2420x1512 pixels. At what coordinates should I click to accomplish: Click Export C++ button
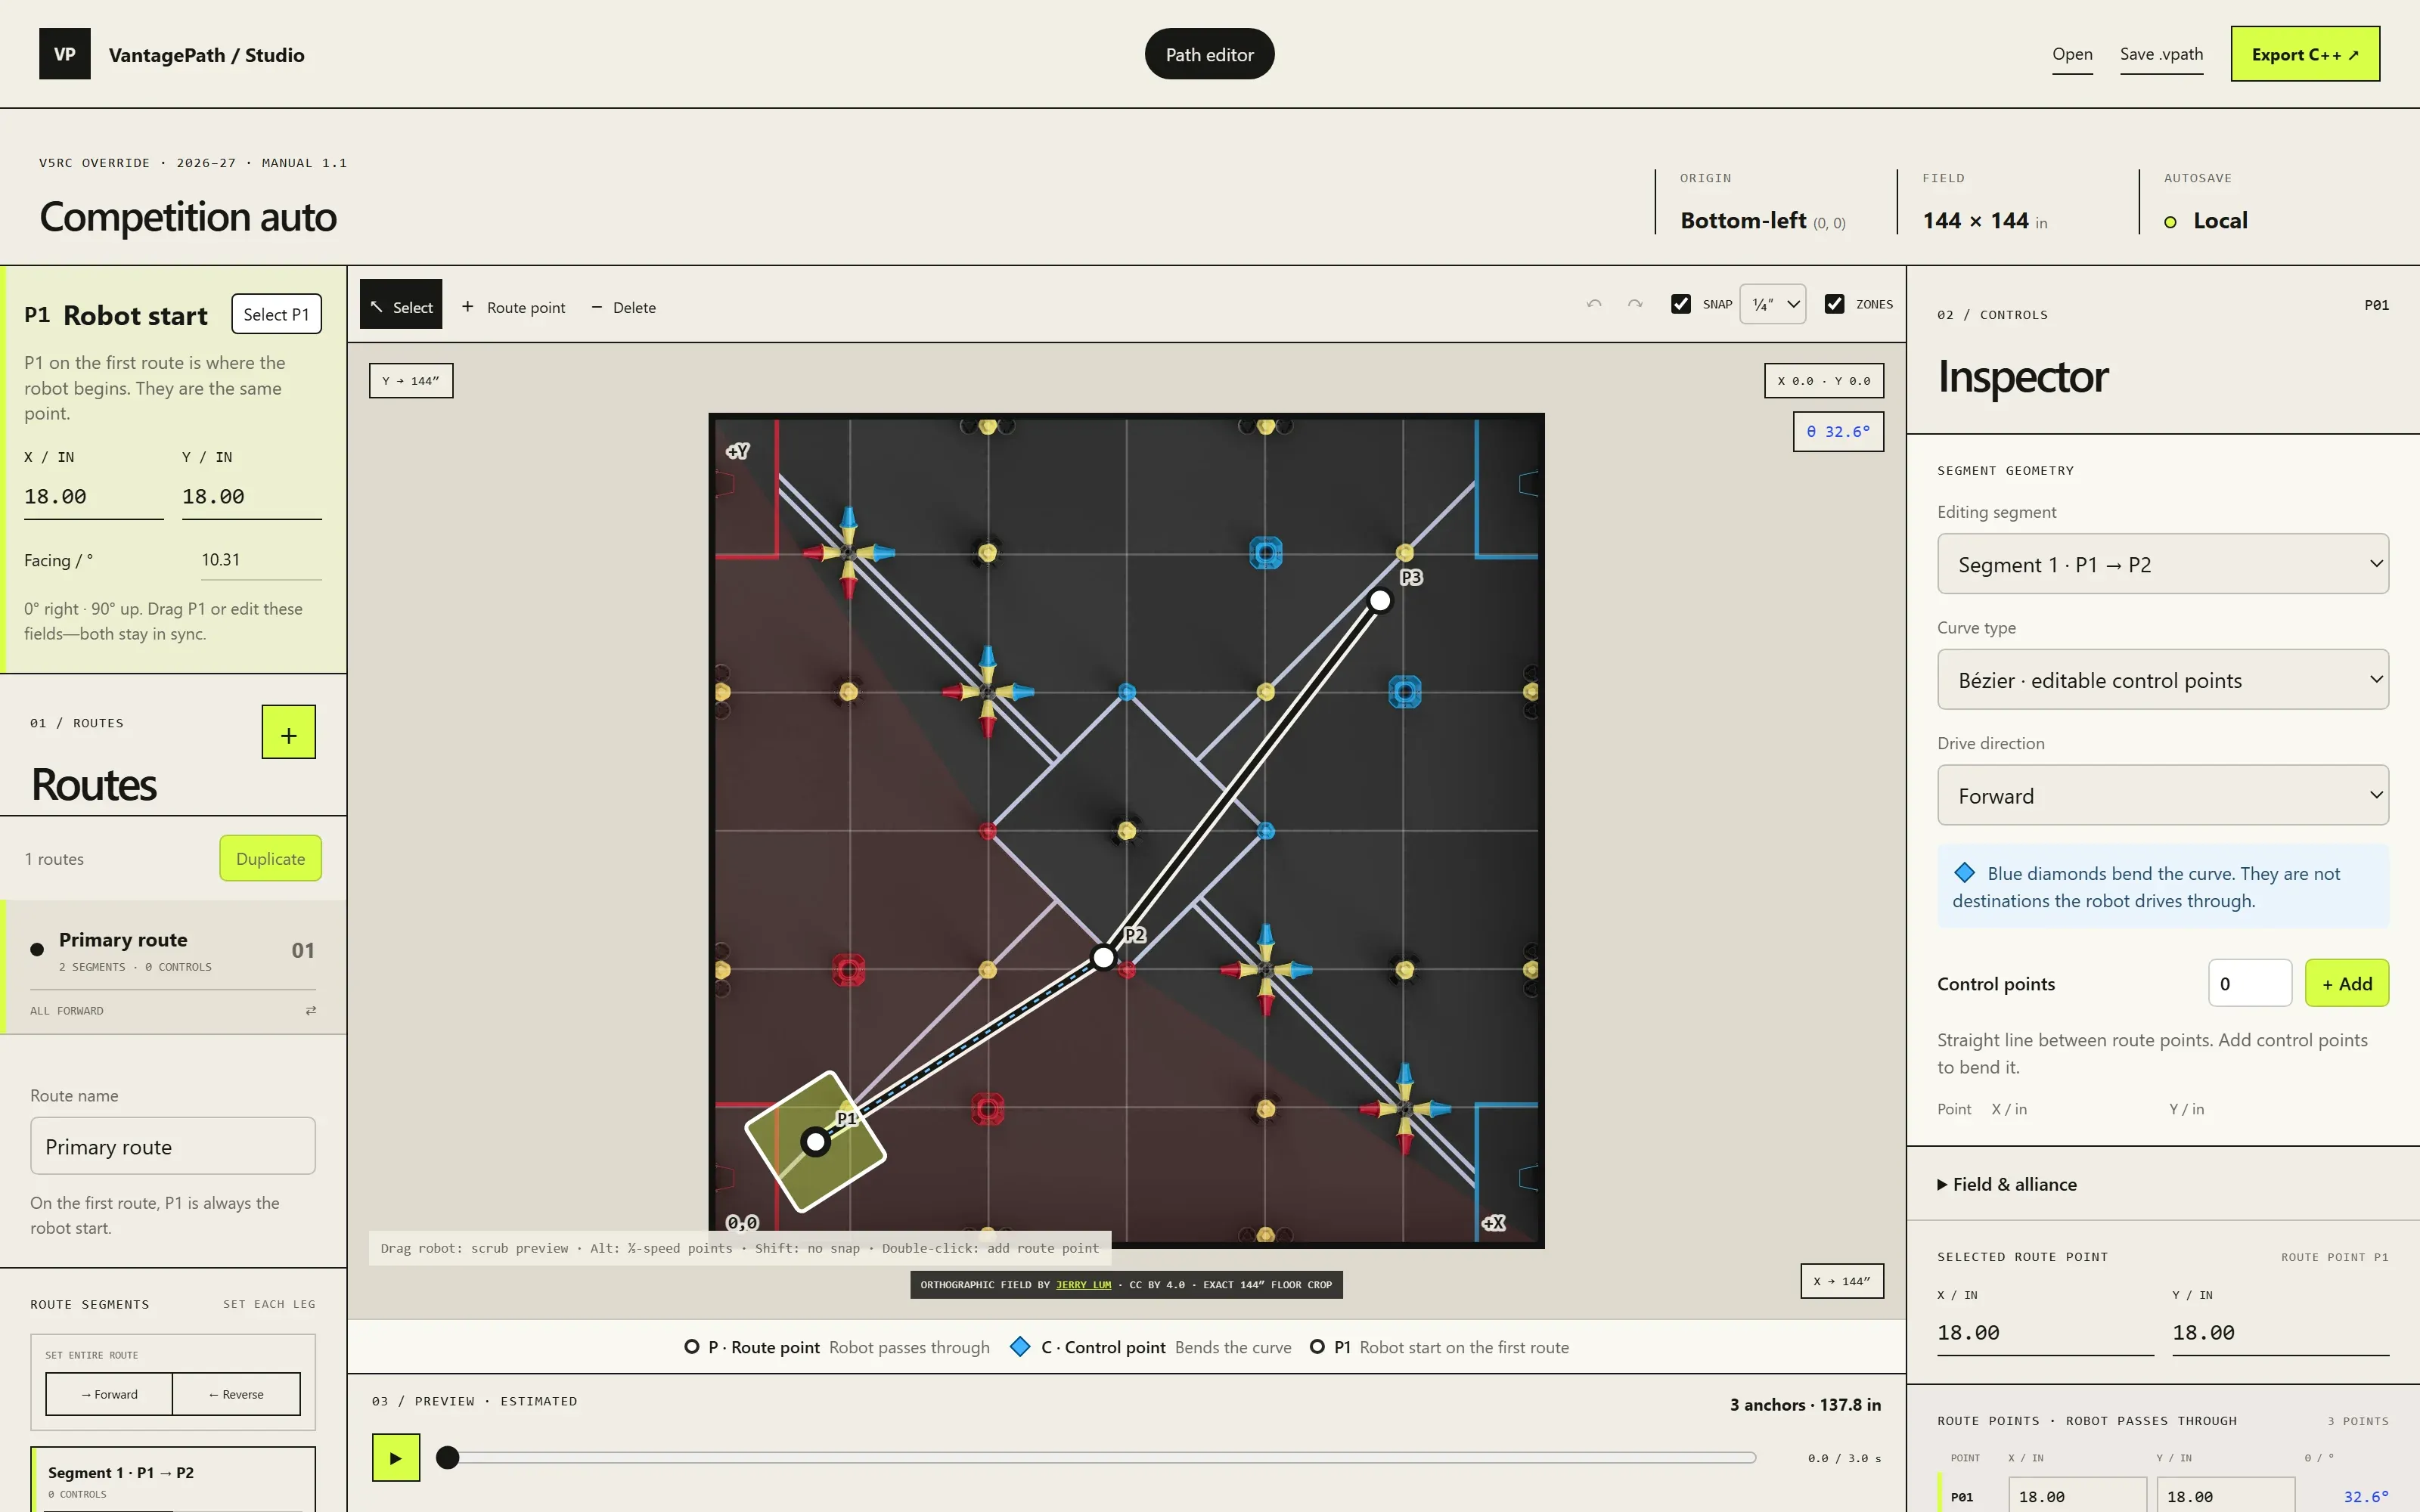[2305, 54]
